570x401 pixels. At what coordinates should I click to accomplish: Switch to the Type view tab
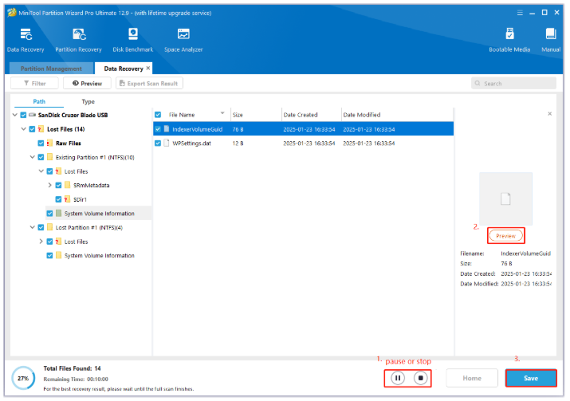(x=88, y=101)
